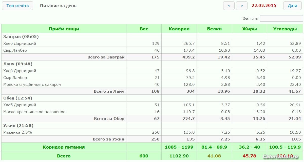Screen dimensions: 304x162
Task: Go to next day with > arrow
Action: click(242, 6)
